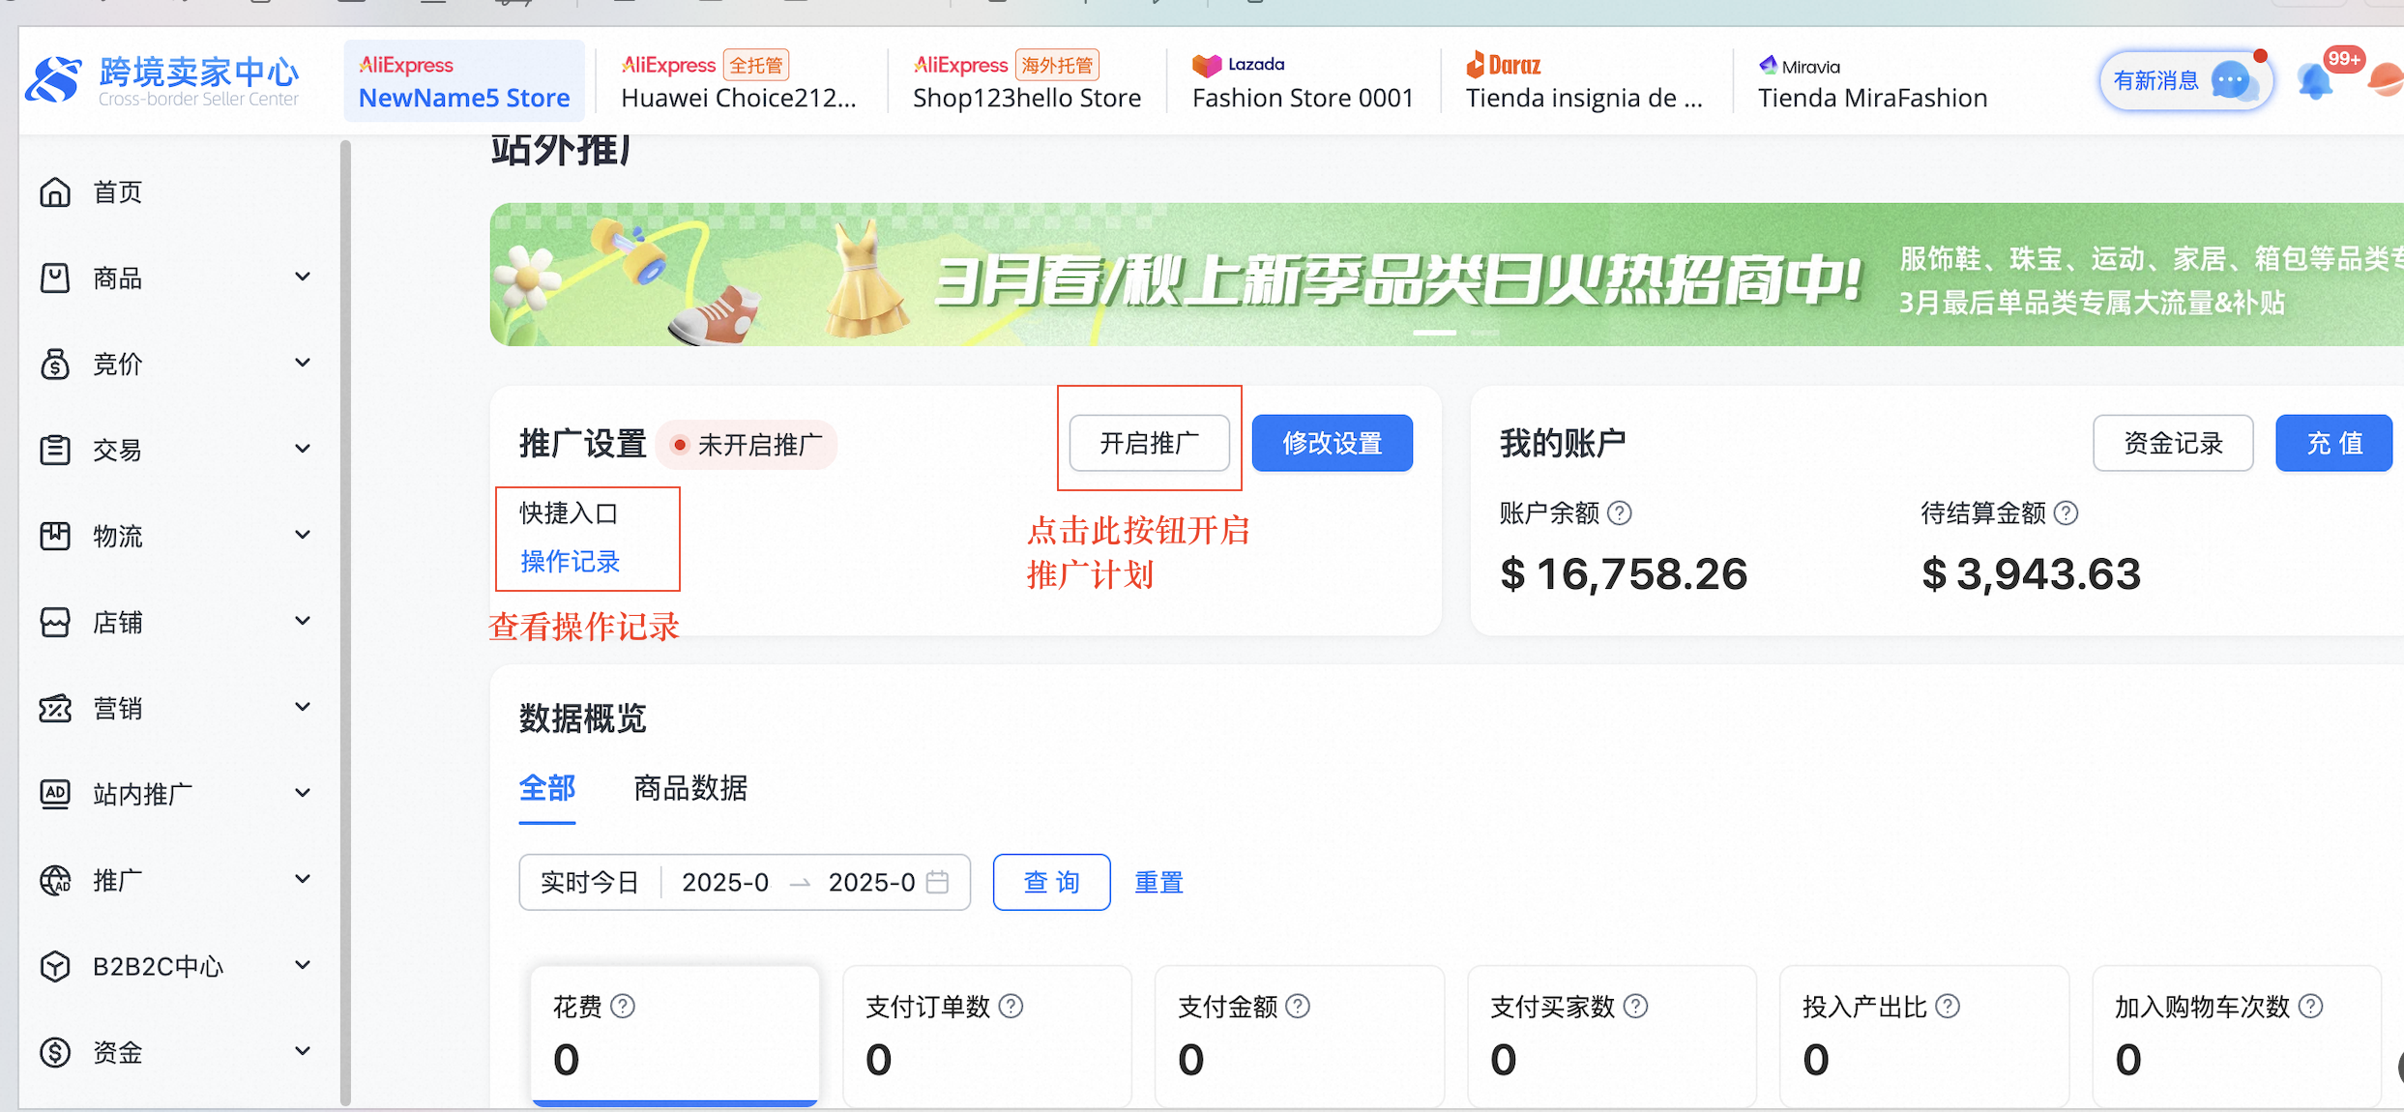Click the 竞价 bidding money-bag icon

pos(55,365)
